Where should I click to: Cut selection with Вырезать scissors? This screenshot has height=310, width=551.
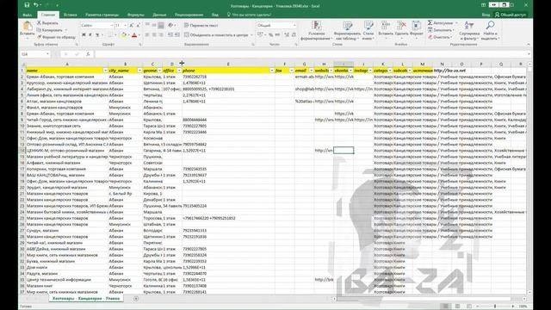click(48, 23)
